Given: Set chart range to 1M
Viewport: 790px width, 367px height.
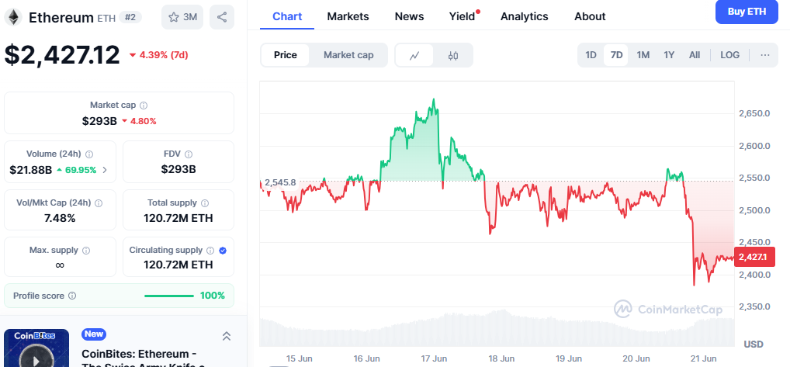Looking at the screenshot, I should pos(643,55).
